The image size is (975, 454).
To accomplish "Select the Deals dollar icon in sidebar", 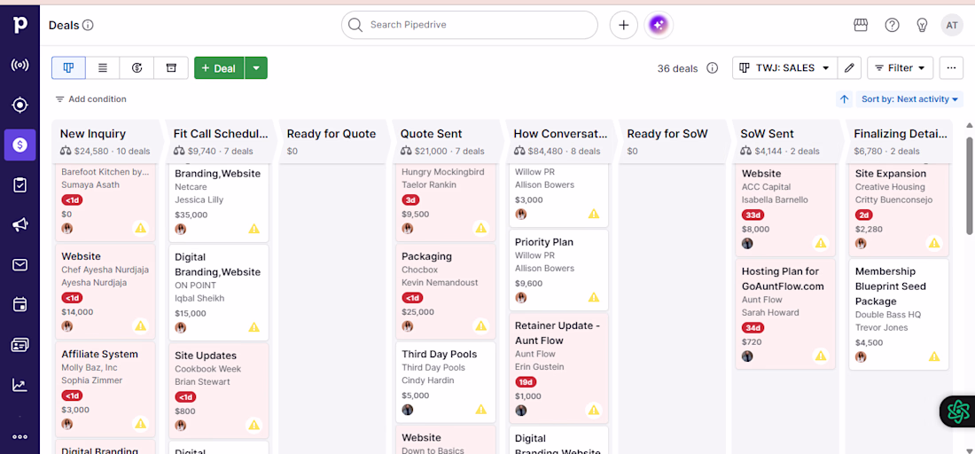I will click(19, 145).
